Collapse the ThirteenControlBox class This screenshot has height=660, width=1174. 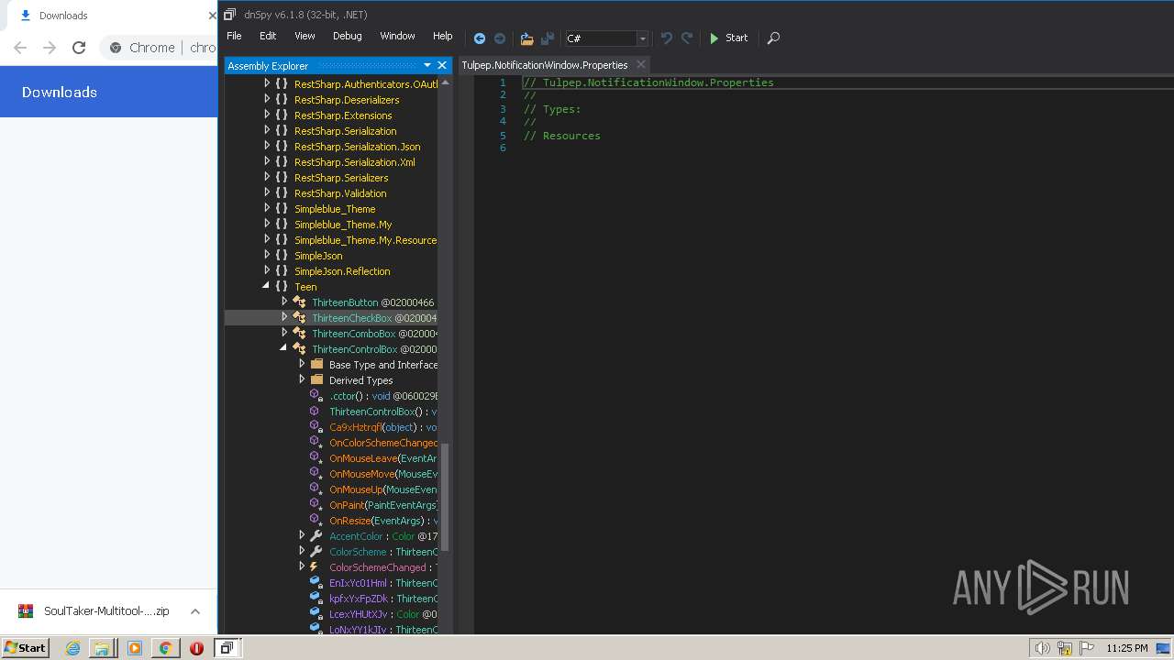coord(283,348)
